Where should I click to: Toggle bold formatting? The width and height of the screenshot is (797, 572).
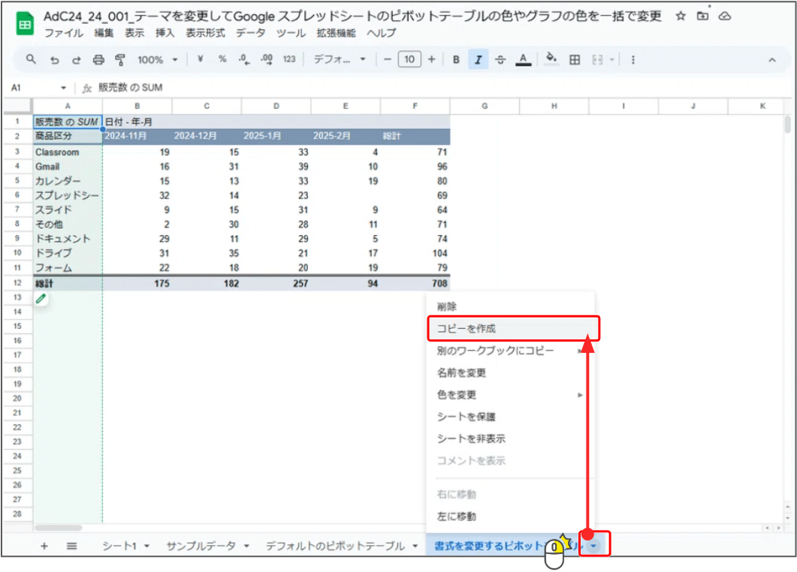pos(456,60)
